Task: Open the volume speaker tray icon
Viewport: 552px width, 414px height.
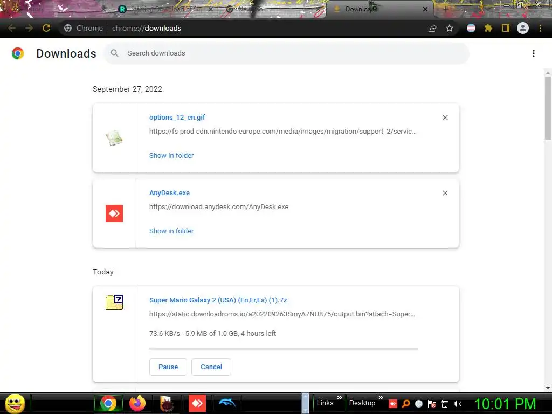Action: [458, 404]
